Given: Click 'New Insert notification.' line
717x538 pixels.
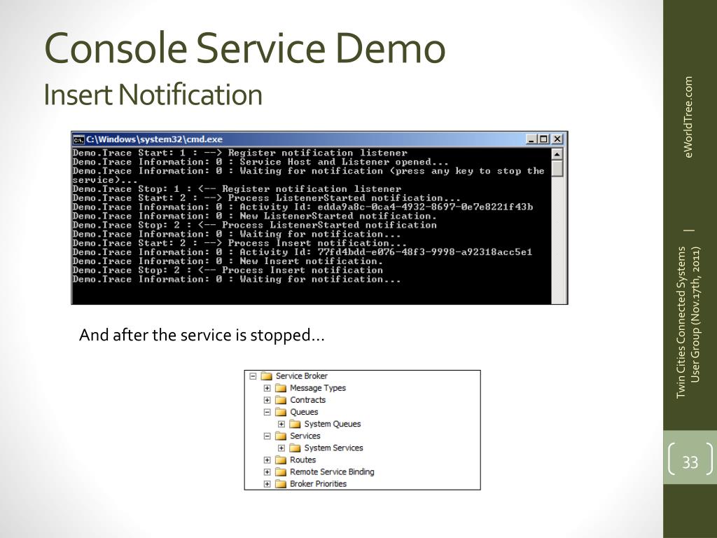Looking at the screenshot, I should point(228,261).
